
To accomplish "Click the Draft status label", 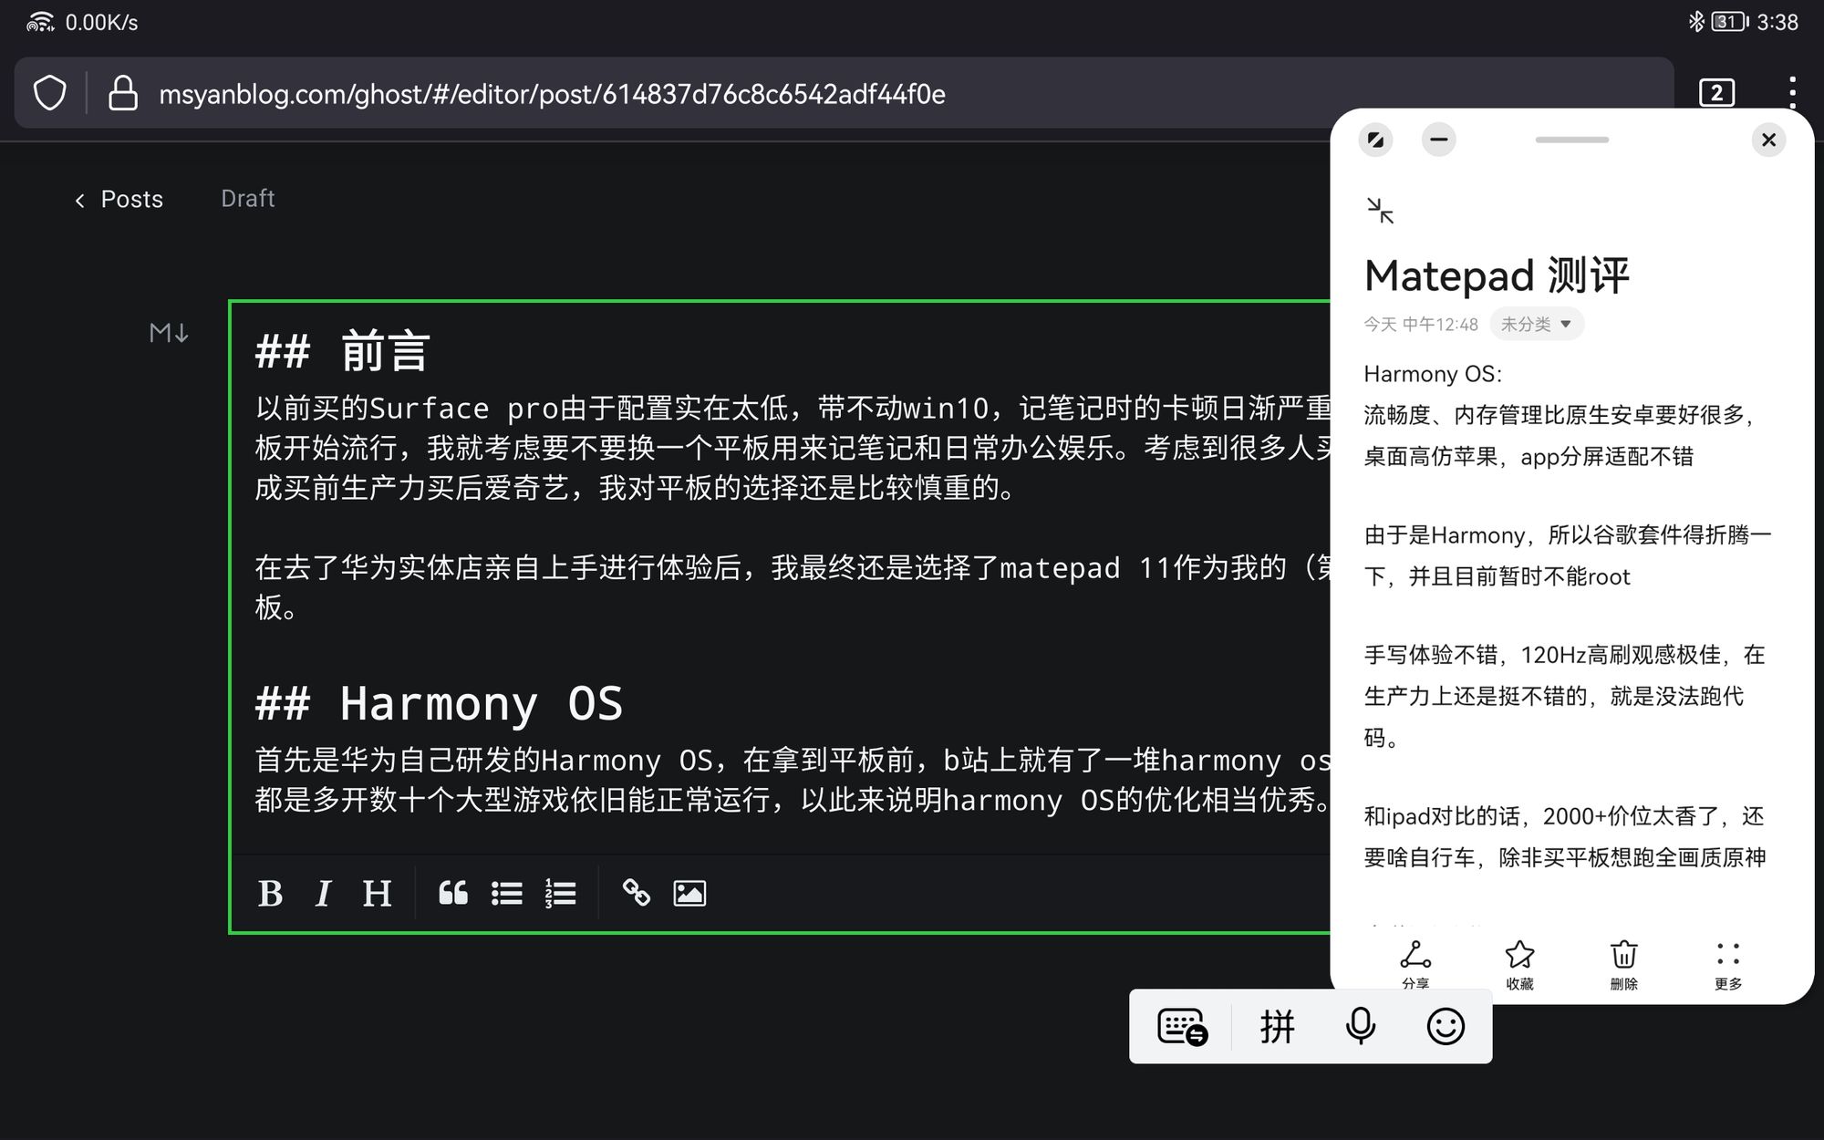I will [247, 199].
